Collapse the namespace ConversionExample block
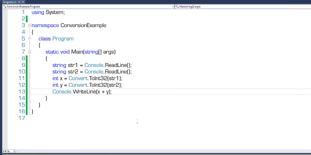Image resolution: width=311 pixels, height=155 pixels. click(x=29, y=25)
